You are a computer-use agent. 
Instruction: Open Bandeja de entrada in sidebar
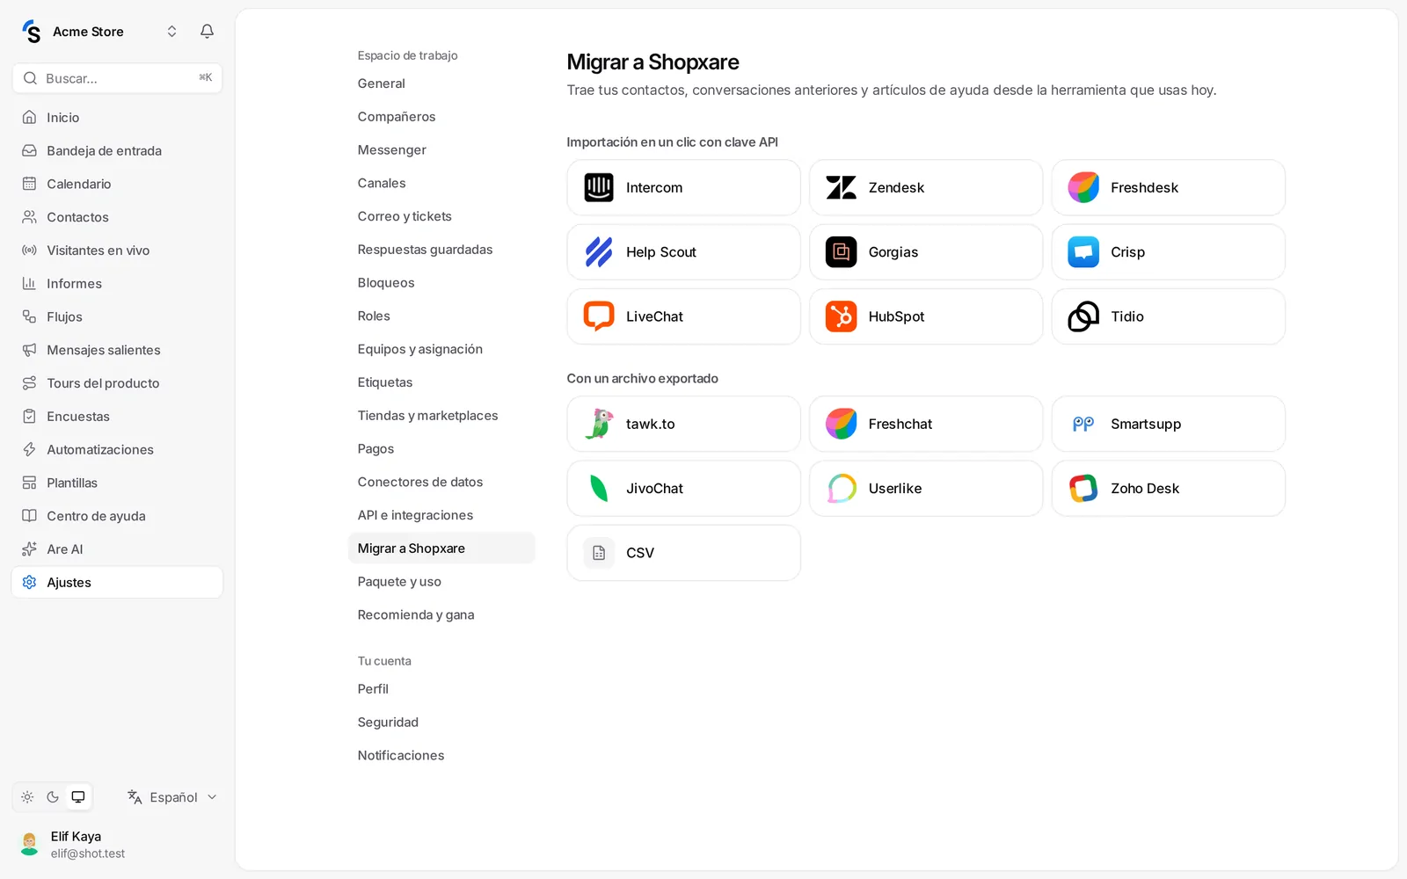coord(117,151)
